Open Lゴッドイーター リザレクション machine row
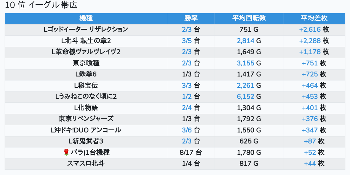Viewport: 350px width, 175px height. [x=86, y=30]
